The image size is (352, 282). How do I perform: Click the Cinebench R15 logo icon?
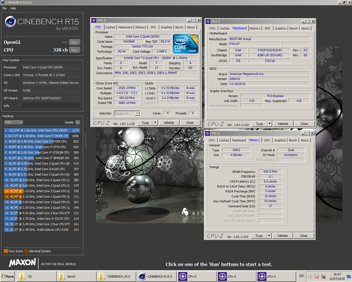(x=10, y=22)
